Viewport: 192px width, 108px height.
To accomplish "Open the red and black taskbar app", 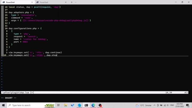I will (x=100, y=105).
